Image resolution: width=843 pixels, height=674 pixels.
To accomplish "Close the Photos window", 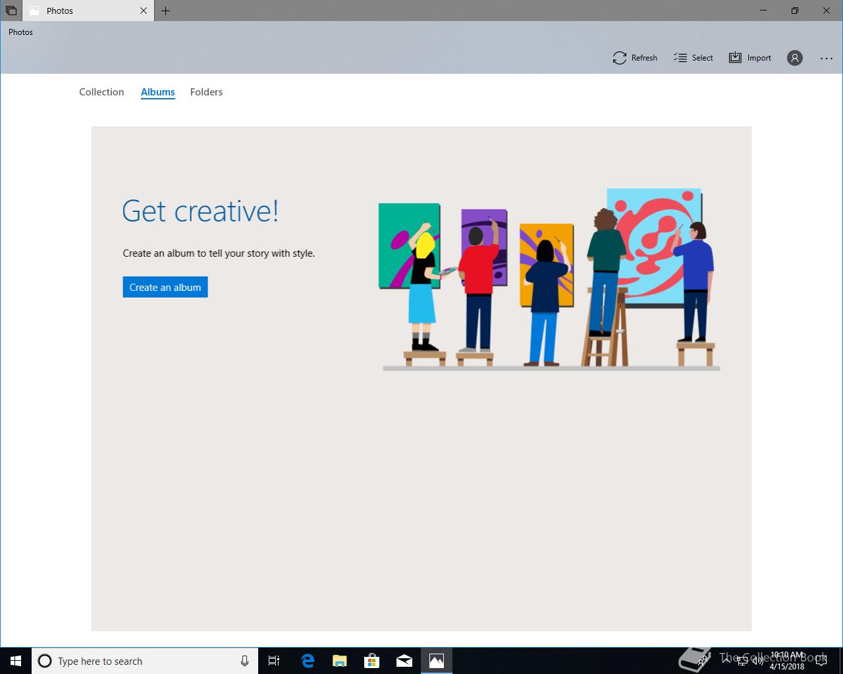I will [x=827, y=11].
